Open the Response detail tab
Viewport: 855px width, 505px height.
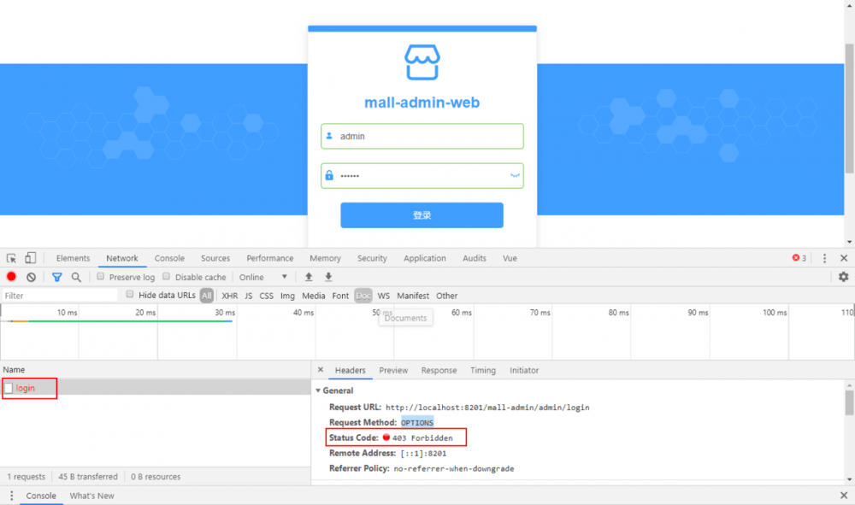coord(439,371)
